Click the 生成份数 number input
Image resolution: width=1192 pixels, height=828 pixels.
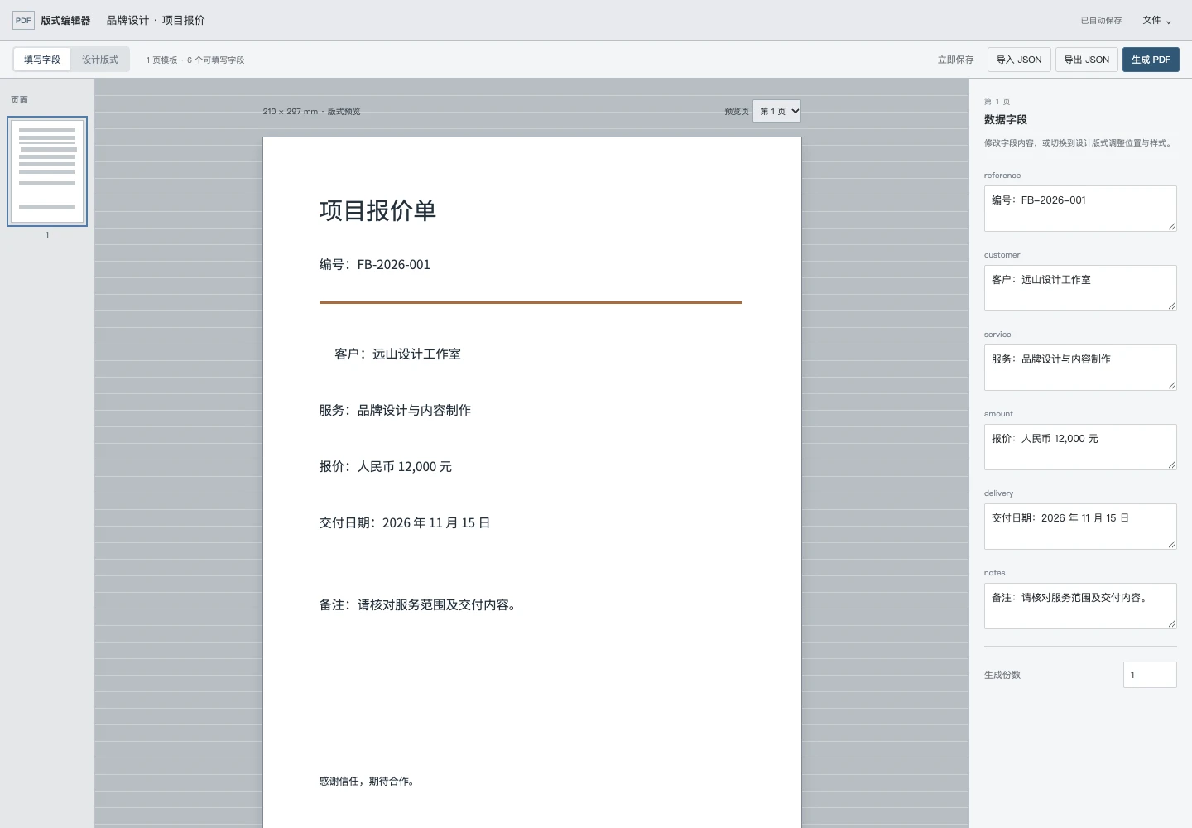(1150, 675)
